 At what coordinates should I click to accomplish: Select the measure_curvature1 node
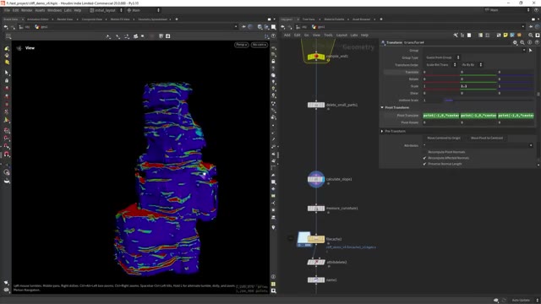316,209
